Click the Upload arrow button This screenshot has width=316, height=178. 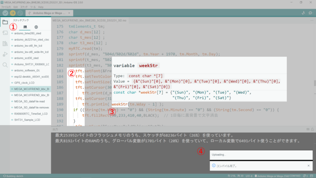click(13, 13)
